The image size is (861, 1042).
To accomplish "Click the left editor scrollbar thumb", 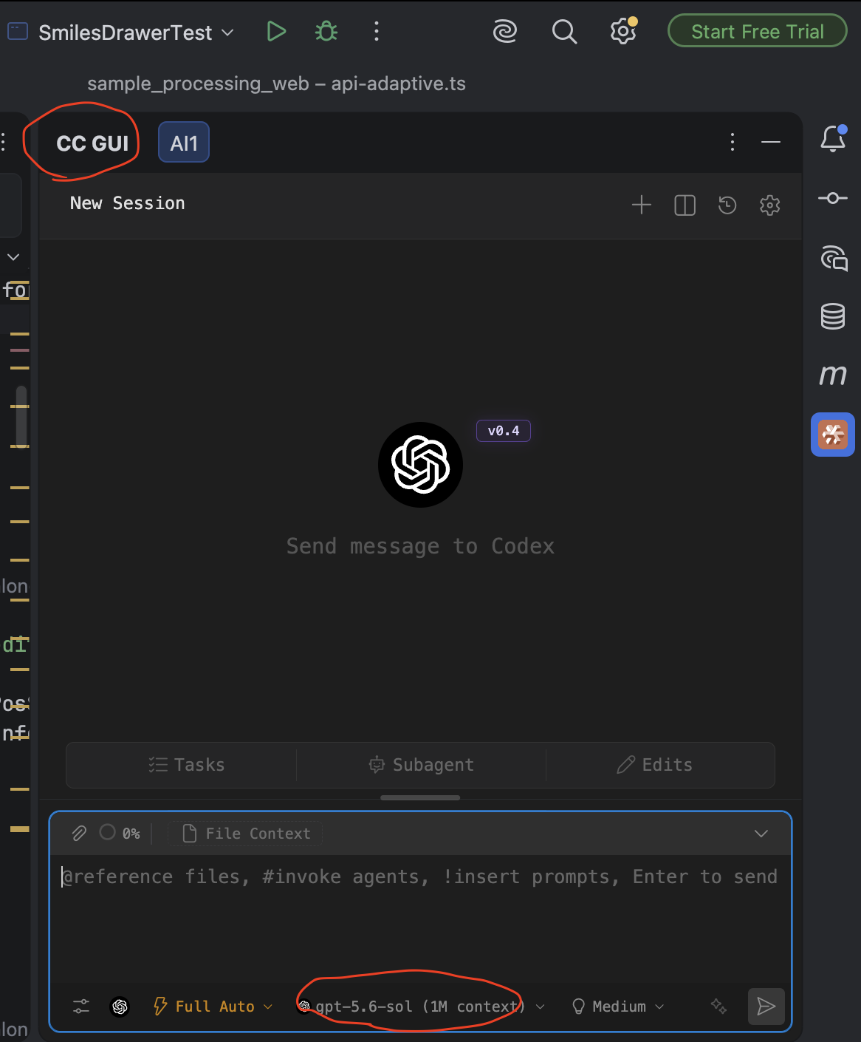I will click(21, 416).
